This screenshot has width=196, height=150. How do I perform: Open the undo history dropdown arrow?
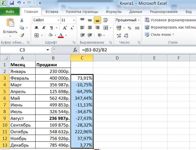point(24,3)
